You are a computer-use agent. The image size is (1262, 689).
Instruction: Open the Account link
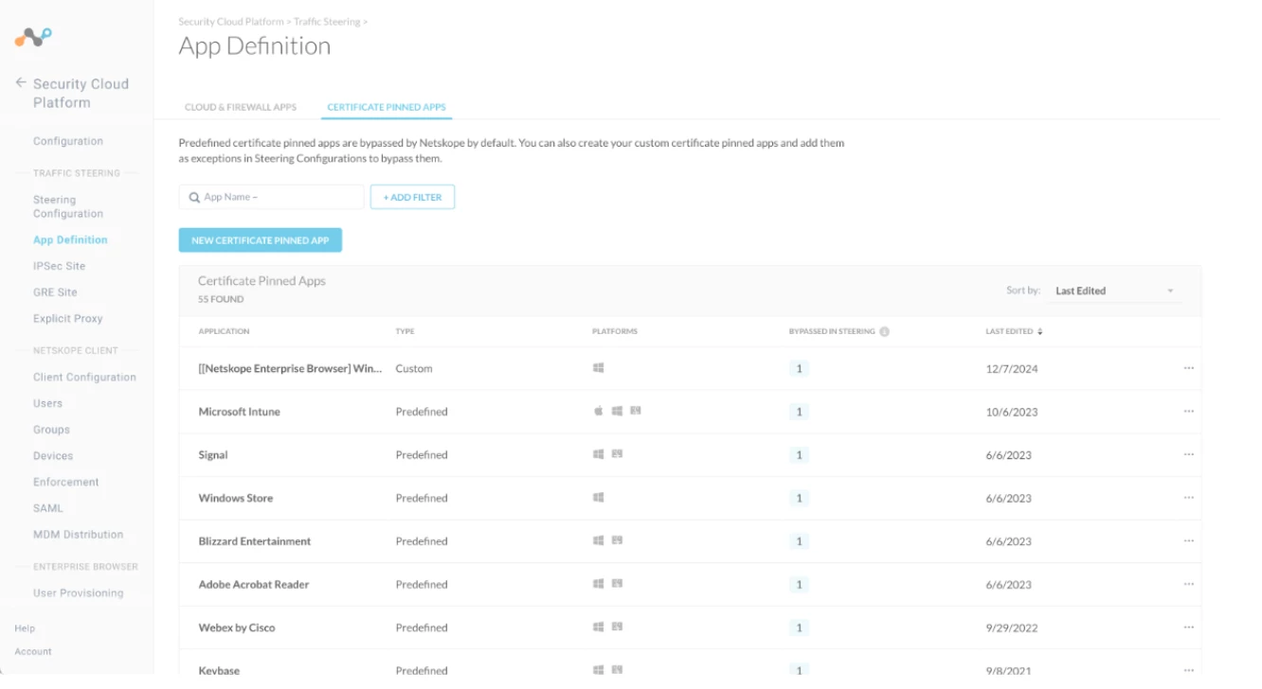33,651
